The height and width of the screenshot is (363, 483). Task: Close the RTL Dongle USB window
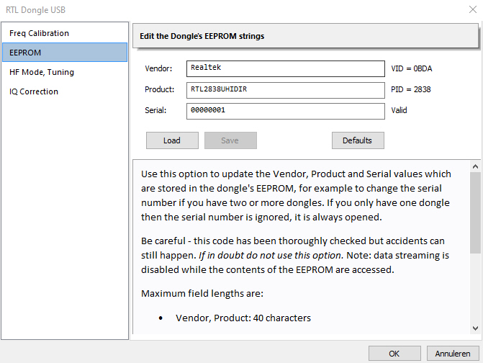point(473,9)
